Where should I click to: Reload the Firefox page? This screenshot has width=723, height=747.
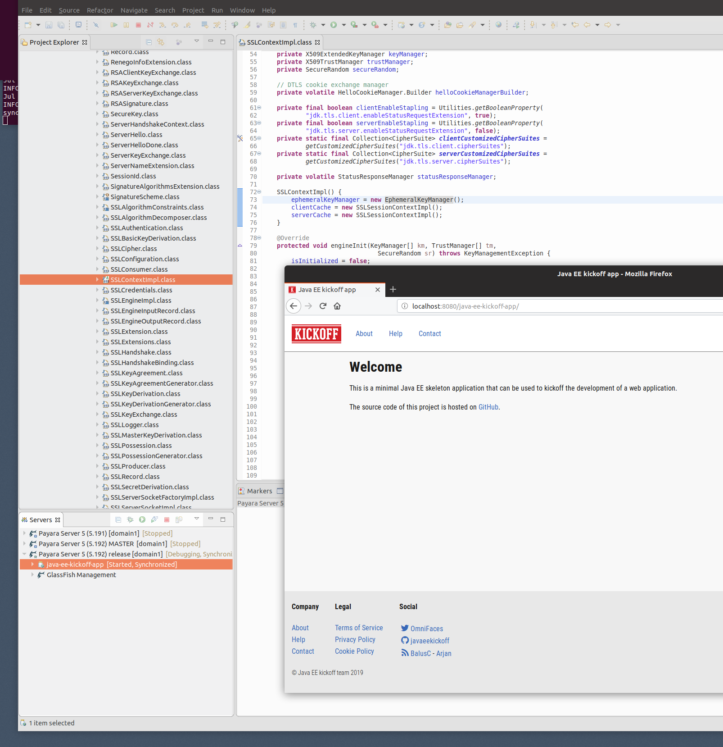point(323,306)
